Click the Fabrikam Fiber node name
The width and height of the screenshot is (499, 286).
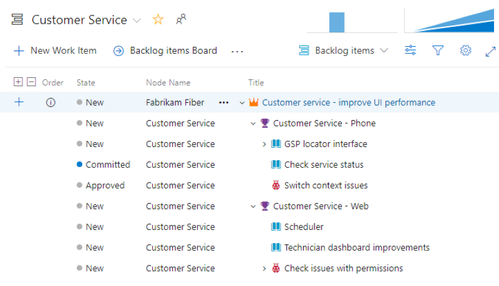(x=175, y=102)
